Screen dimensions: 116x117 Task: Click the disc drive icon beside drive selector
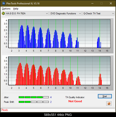(x=3, y=13)
